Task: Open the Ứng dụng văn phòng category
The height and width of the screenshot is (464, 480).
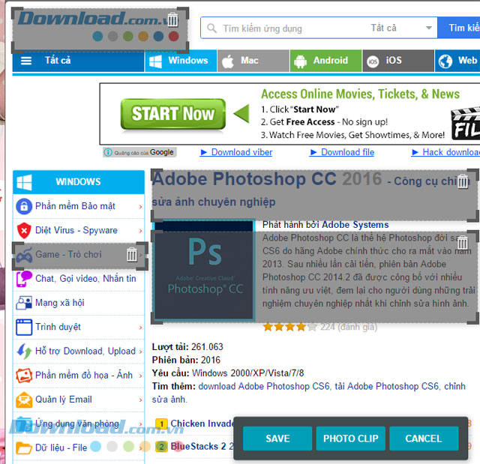Action: click(78, 424)
